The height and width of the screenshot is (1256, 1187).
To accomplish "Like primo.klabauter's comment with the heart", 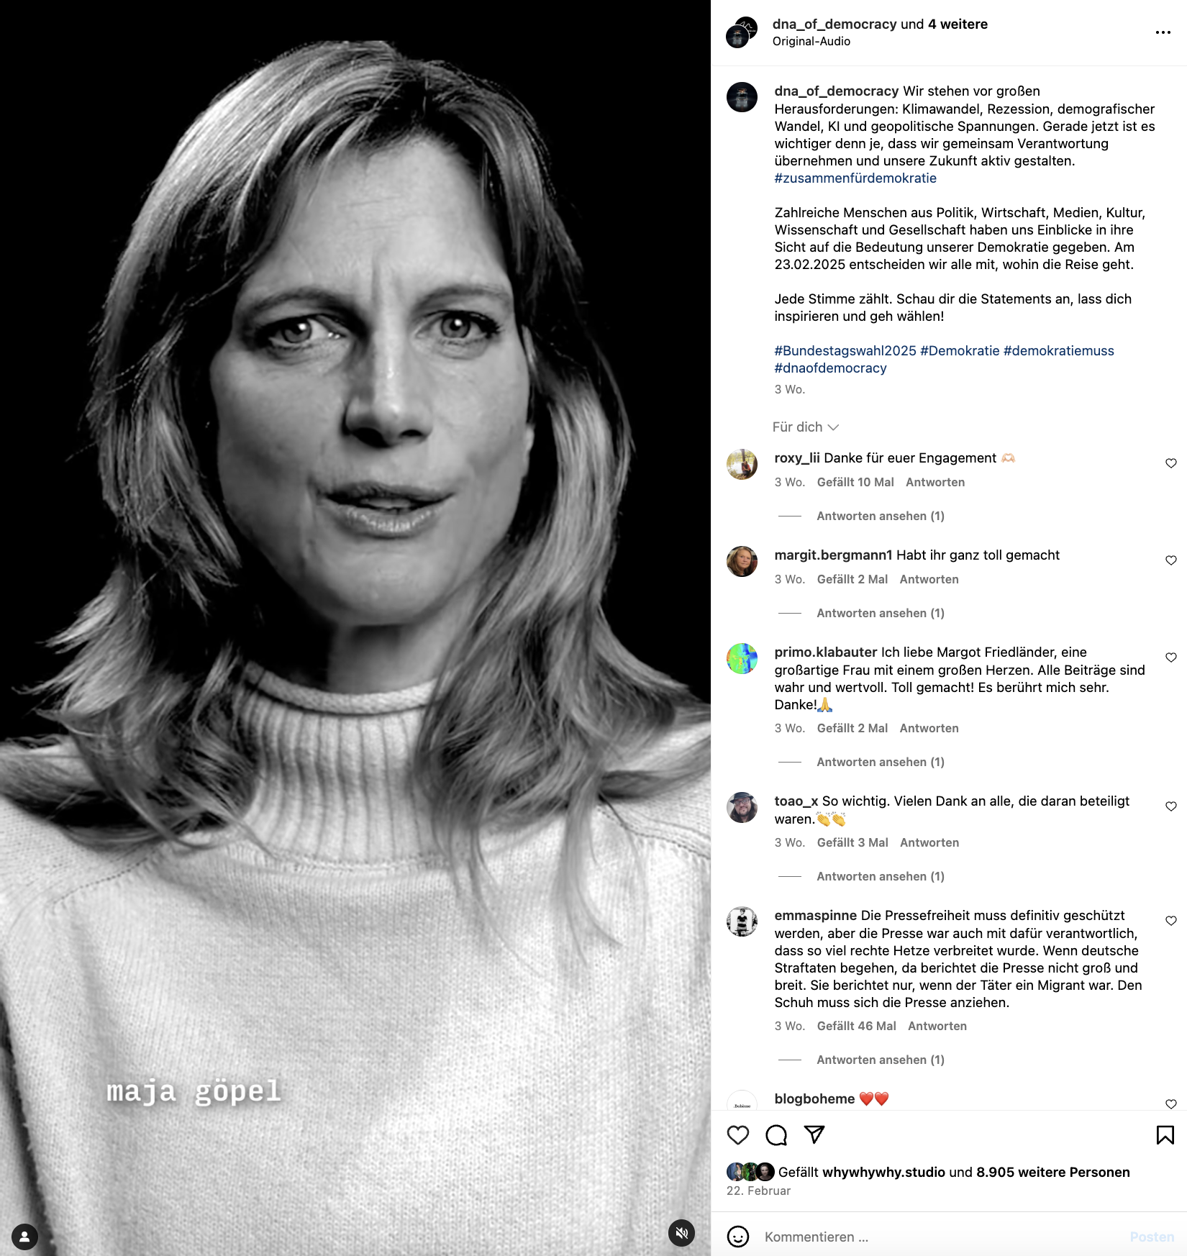I will [x=1171, y=657].
